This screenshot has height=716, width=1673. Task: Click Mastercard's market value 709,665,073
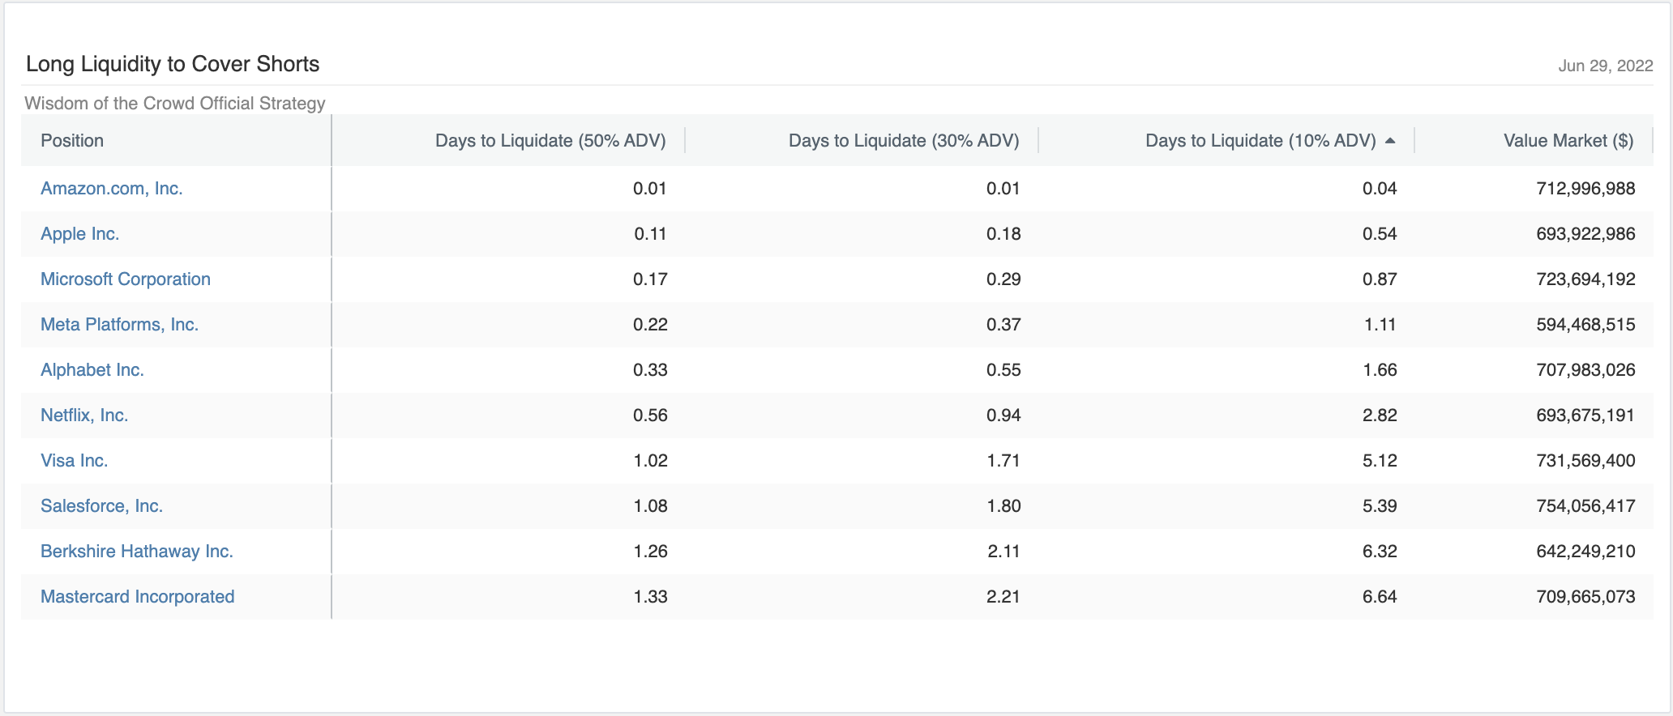pos(1585,597)
